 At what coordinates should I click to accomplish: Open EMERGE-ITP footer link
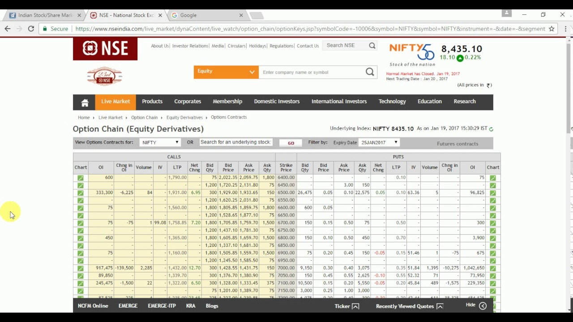tap(162, 306)
